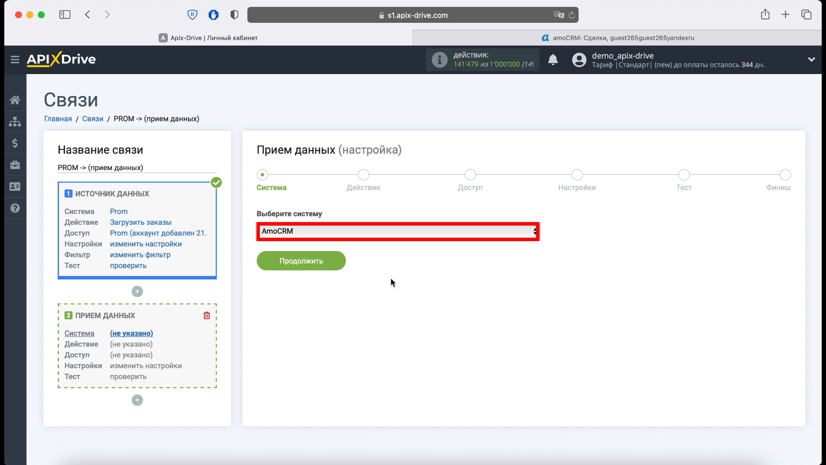This screenshot has width=826, height=465.
Task: Click the Система label in receiver block
Action: coord(79,333)
